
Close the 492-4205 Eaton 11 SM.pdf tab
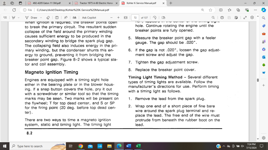(x=70, y=3)
